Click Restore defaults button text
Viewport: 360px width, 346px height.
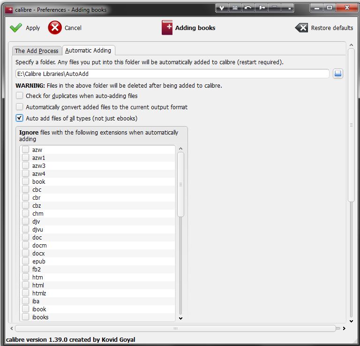click(332, 28)
